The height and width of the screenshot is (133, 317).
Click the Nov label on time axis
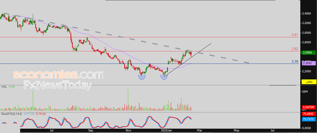pos(128,131)
